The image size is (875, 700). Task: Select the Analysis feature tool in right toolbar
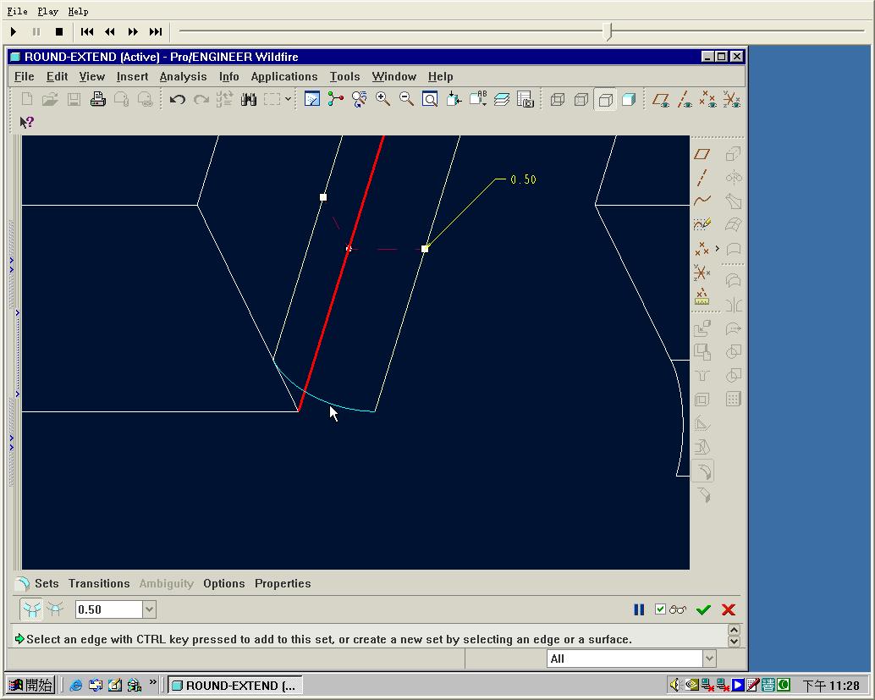point(702,296)
